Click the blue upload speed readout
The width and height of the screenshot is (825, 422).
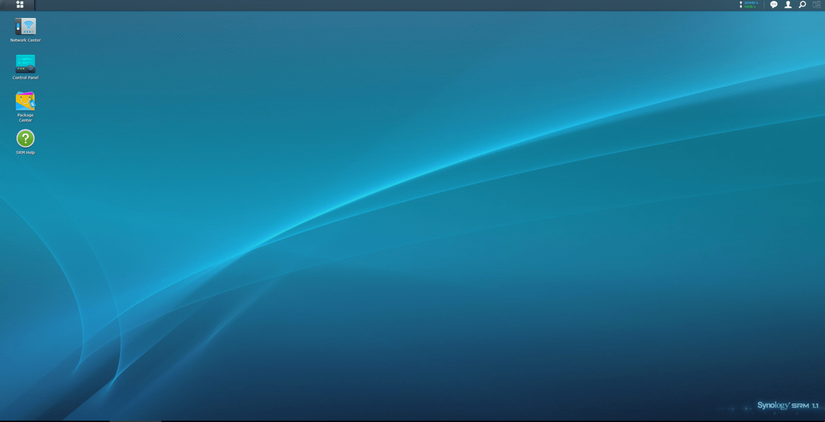(x=751, y=3)
